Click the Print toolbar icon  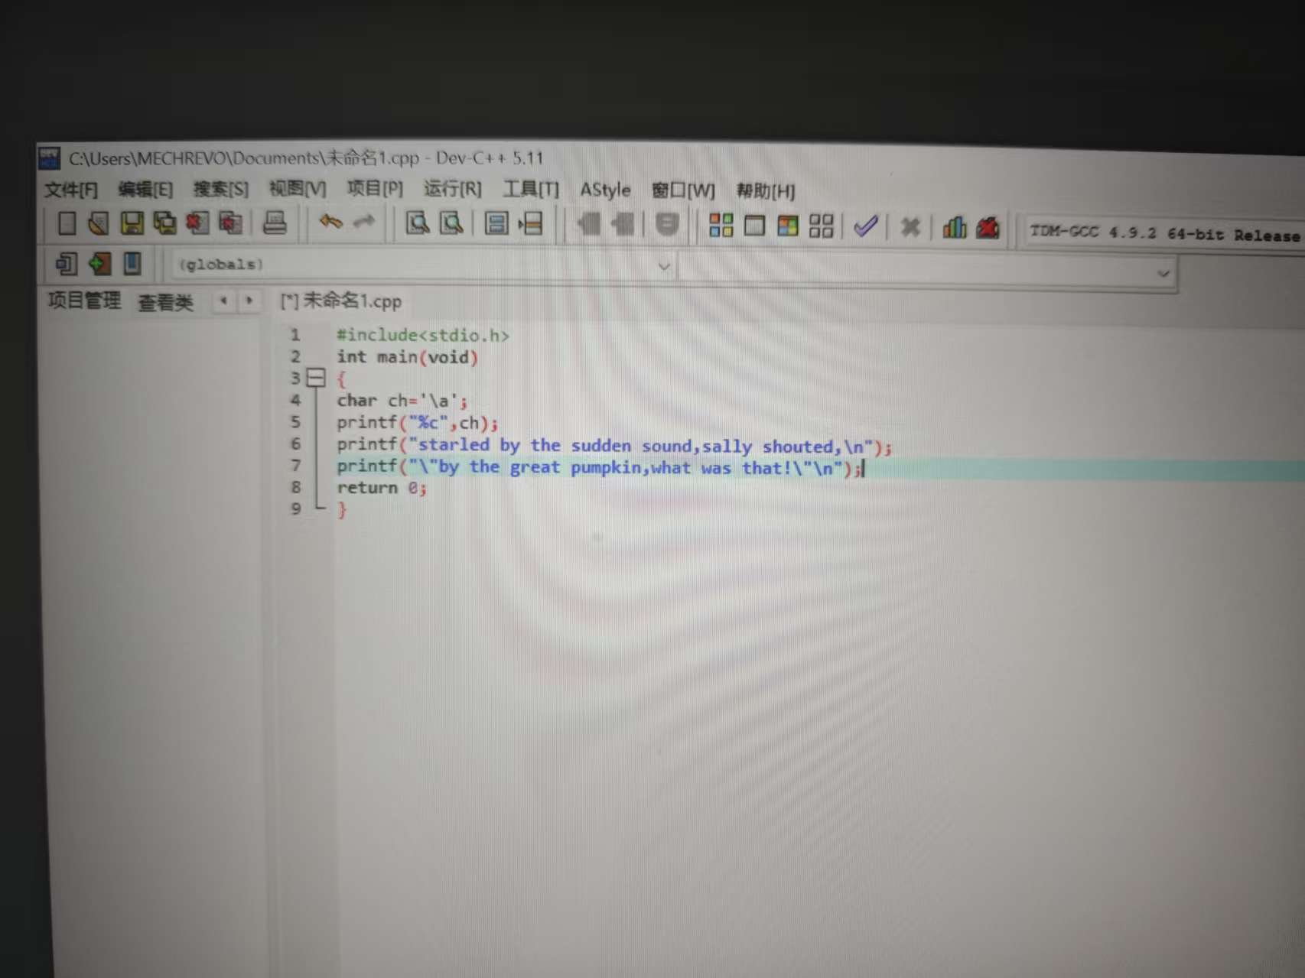coord(275,223)
